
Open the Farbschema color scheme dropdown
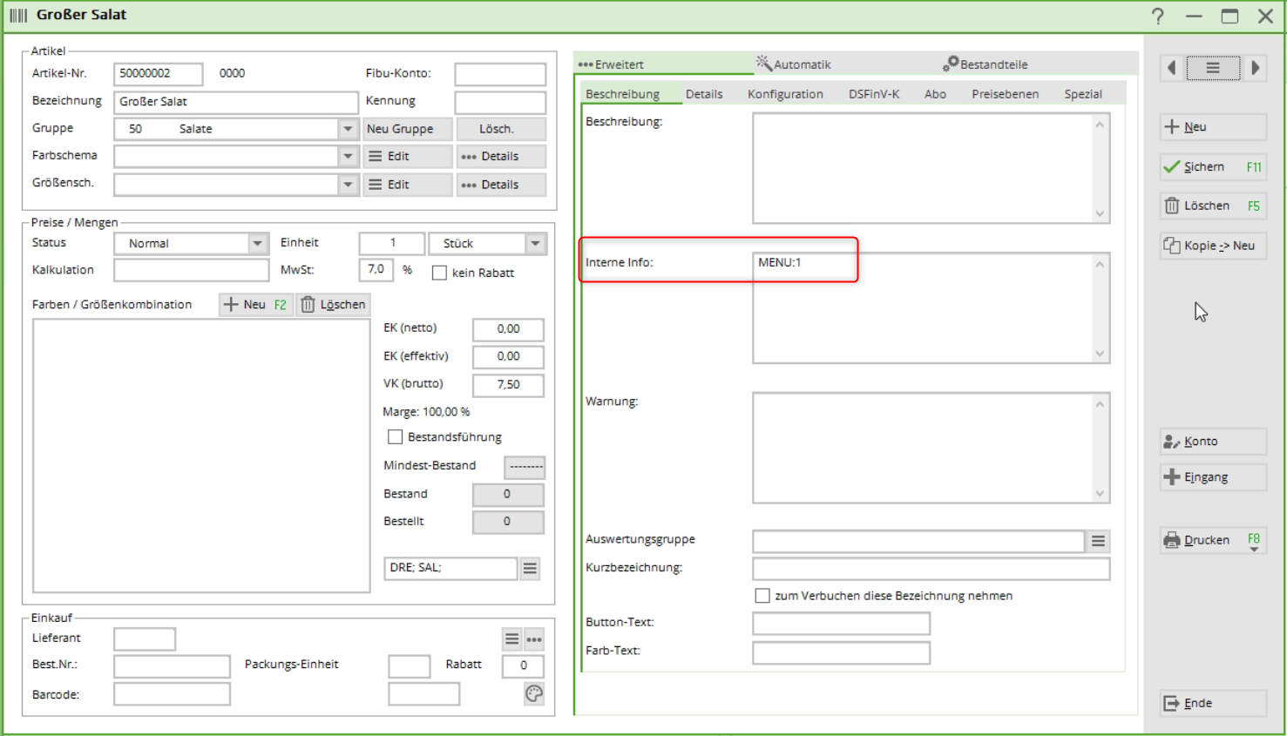348,157
